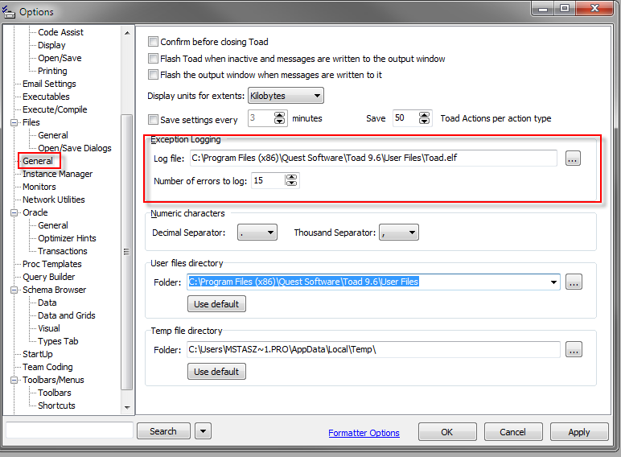The image size is (621, 457).
Task: Click the tree scrollbar up arrow
Action: point(127,33)
